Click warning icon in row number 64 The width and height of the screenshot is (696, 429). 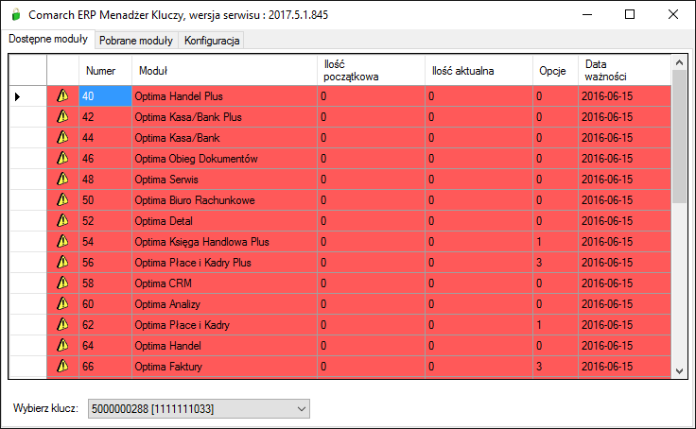[x=62, y=346]
